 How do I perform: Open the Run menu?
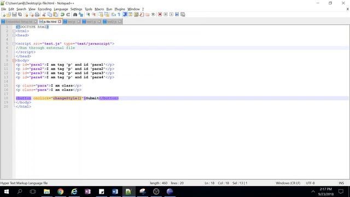(x=109, y=9)
